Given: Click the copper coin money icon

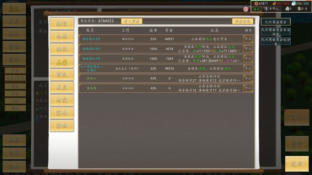Looking at the screenshot, I should coord(256,3).
